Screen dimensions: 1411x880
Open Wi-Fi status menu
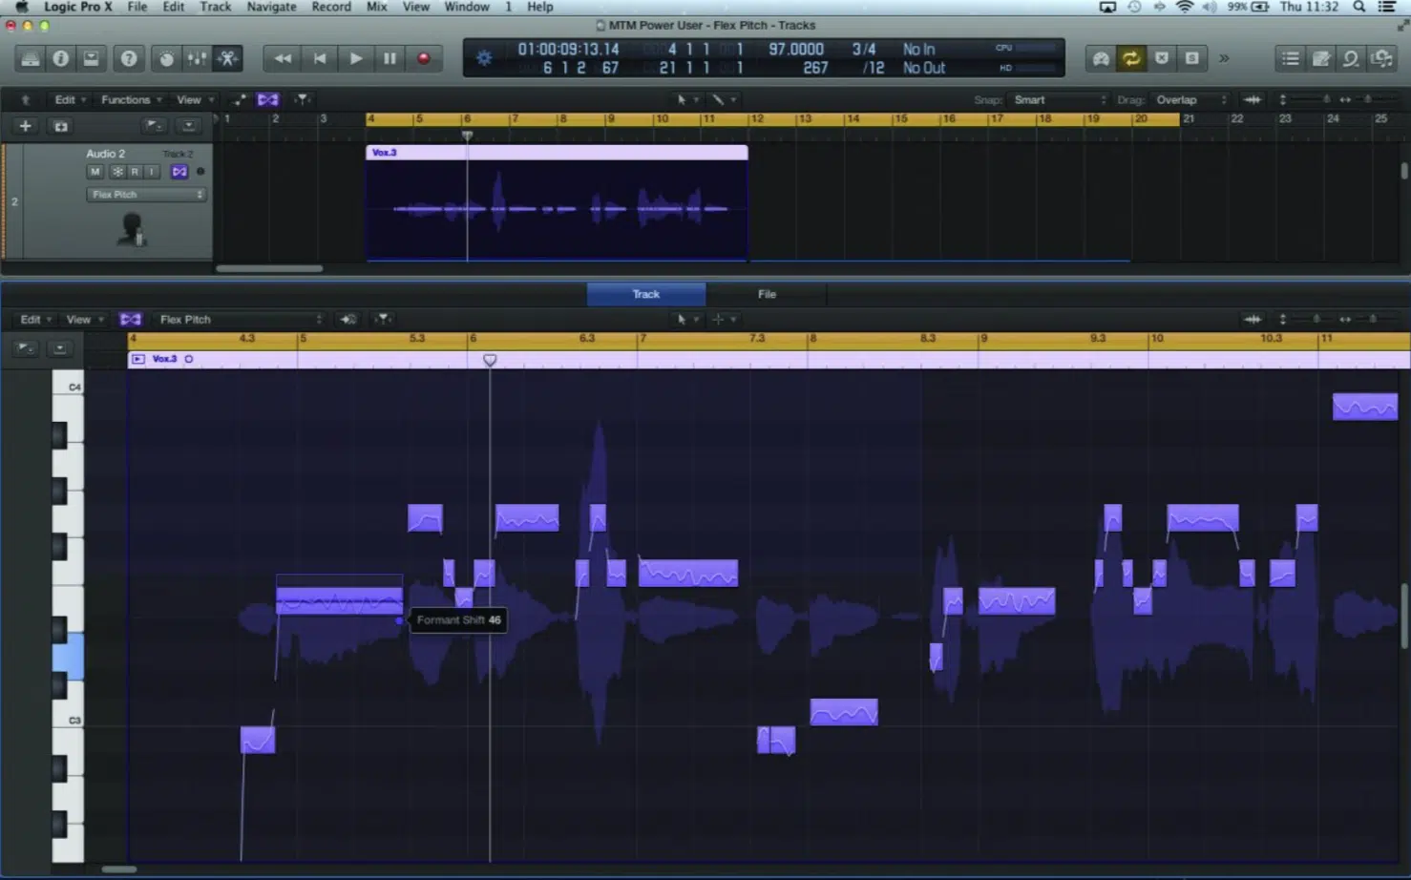tap(1185, 7)
